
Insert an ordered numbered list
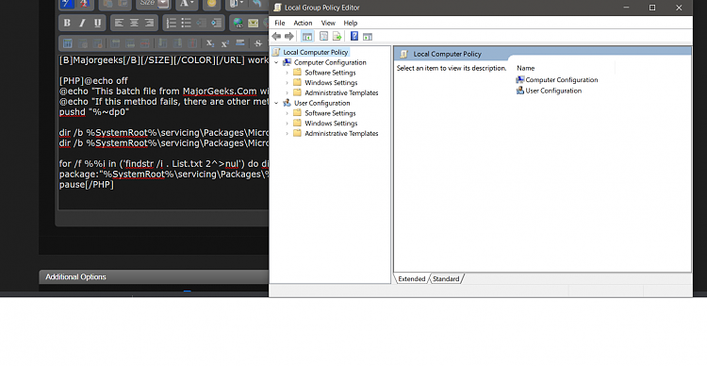(x=172, y=23)
